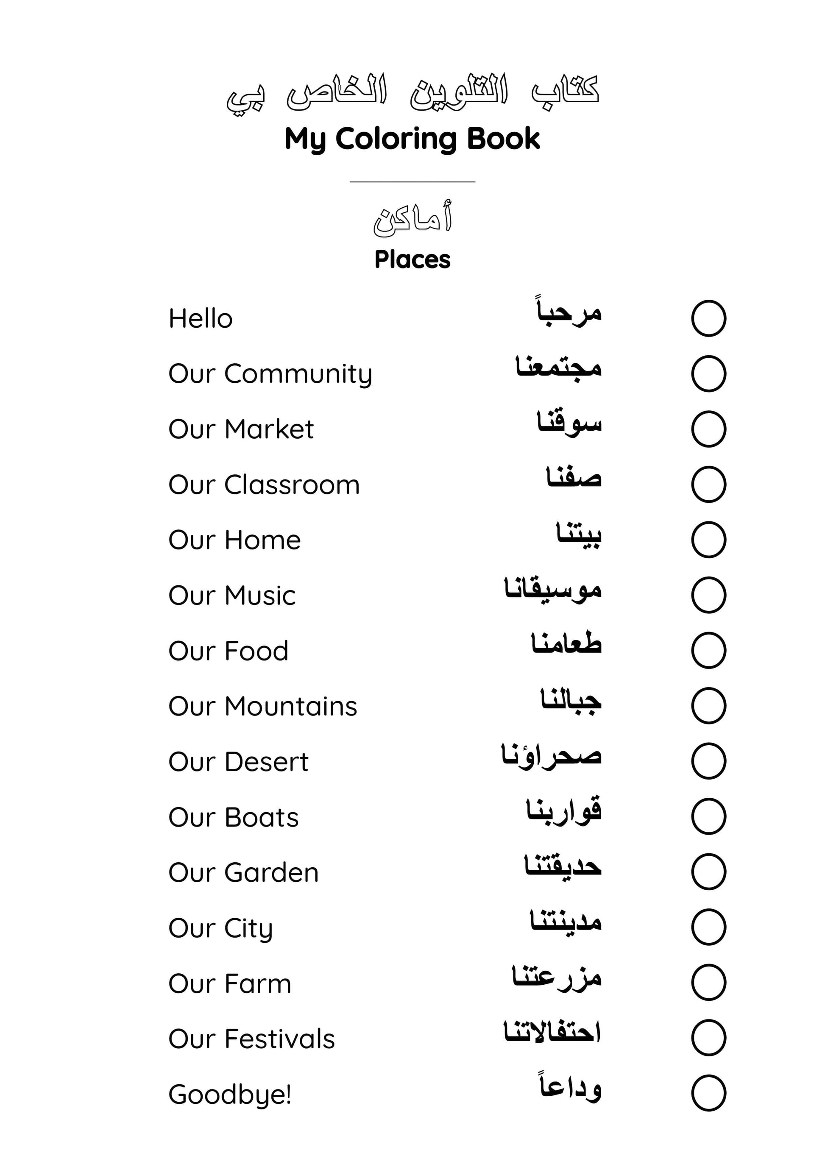825x1167 pixels.
Task: Mark the Goodbye! checkbox circle
Action: (708, 1093)
